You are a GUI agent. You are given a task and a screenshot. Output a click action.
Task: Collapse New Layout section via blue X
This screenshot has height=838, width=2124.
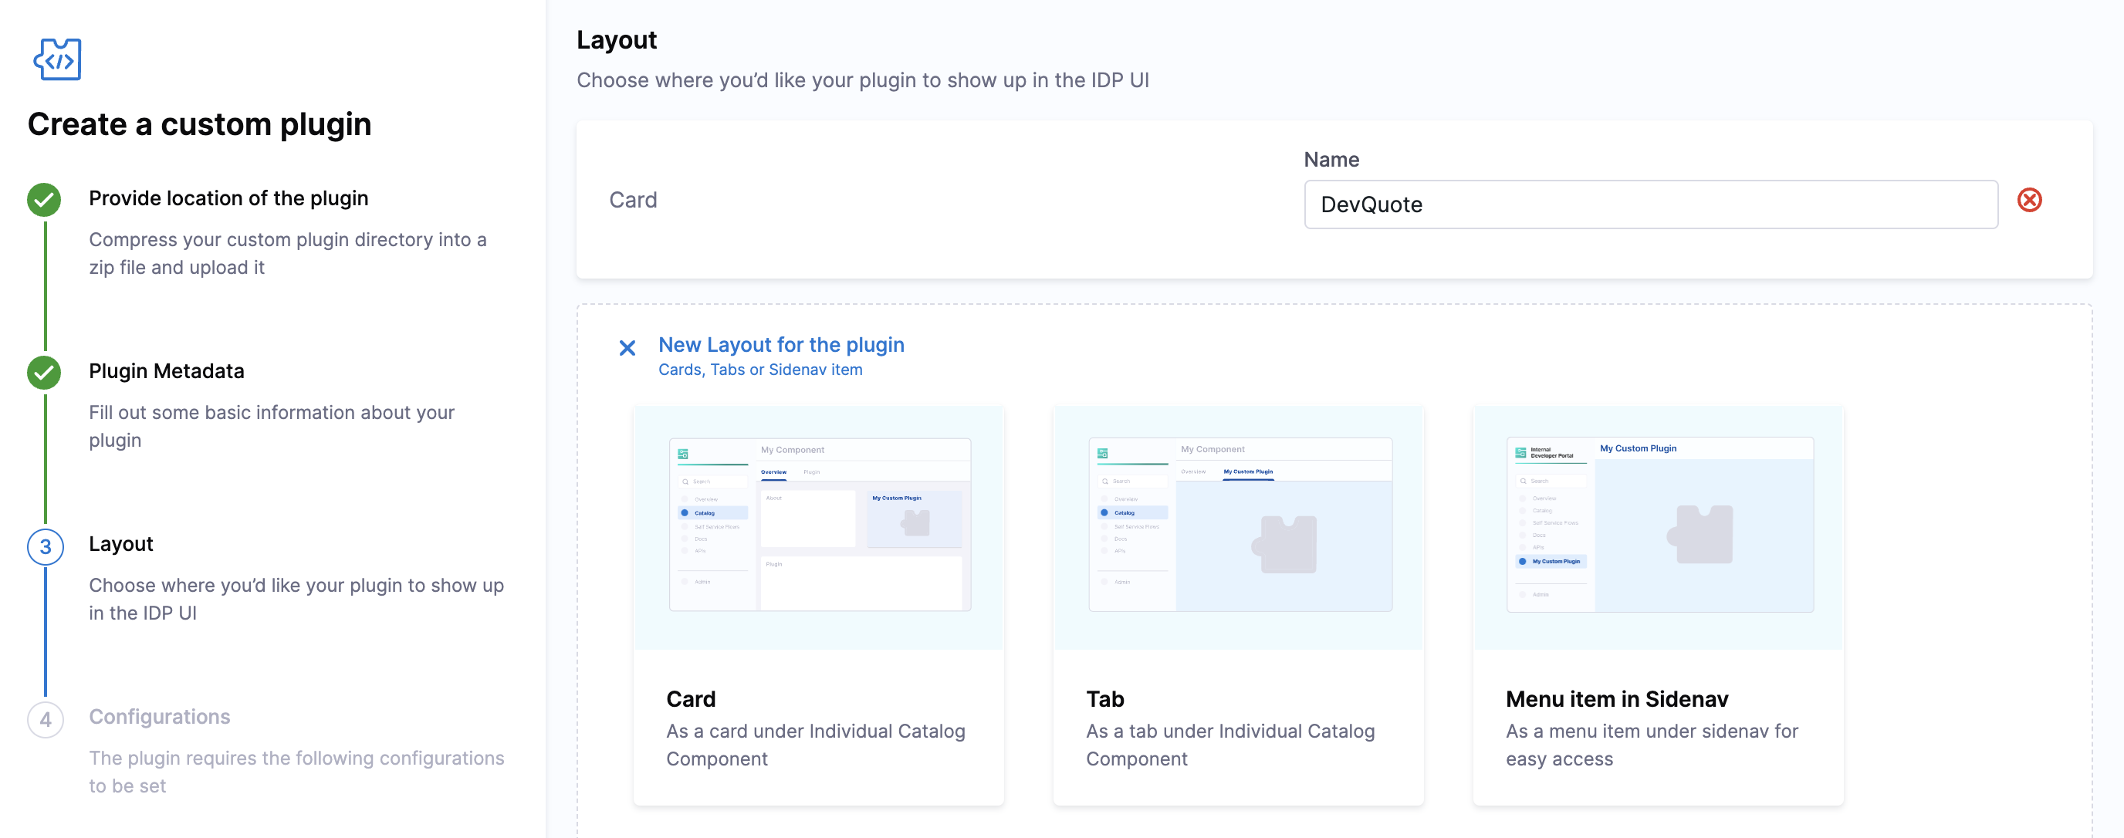point(627,348)
